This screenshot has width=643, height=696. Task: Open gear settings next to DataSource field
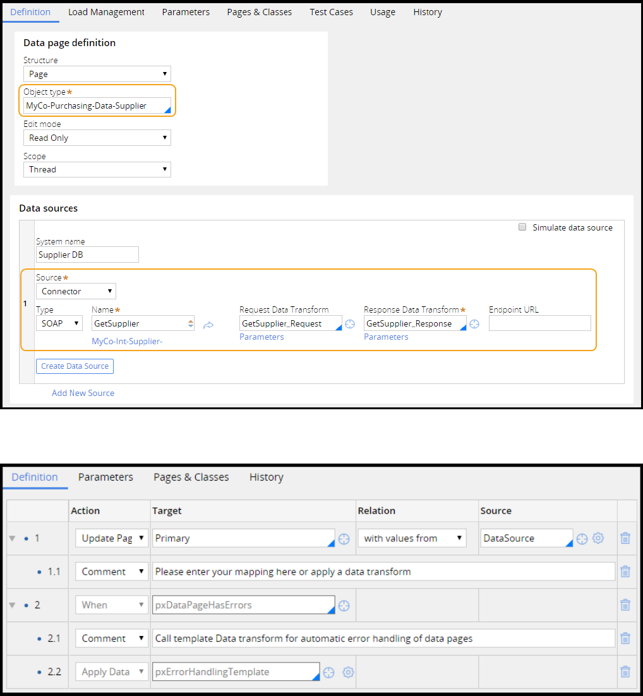(599, 538)
